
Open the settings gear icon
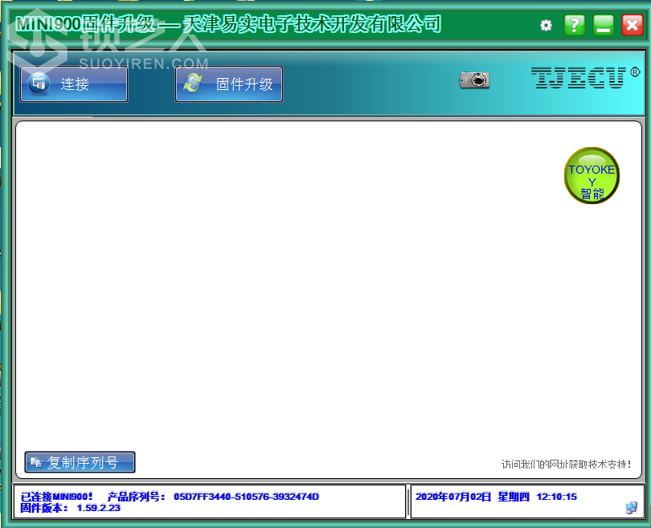(x=546, y=26)
